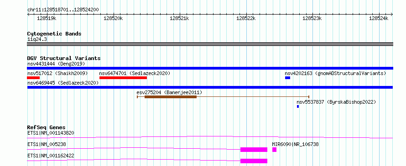Click the 128520k ruler tick label
The image size is (406, 166).
pyautogui.click(x=113, y=18)
